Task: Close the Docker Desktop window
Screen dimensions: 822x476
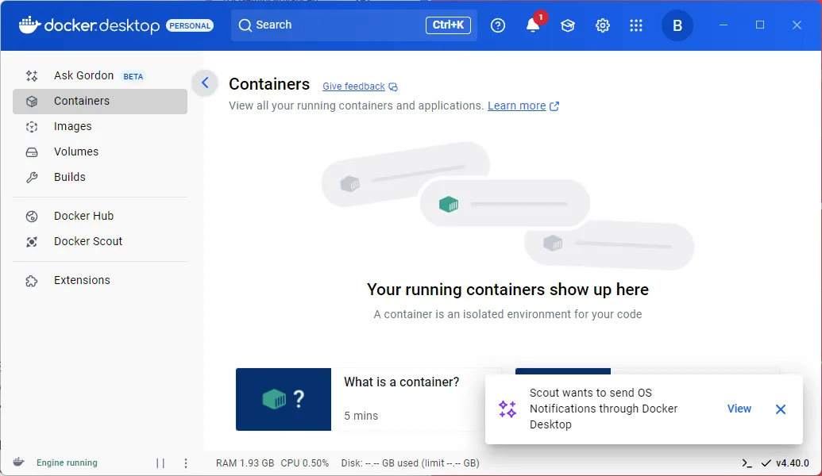Action: [797, 25]
